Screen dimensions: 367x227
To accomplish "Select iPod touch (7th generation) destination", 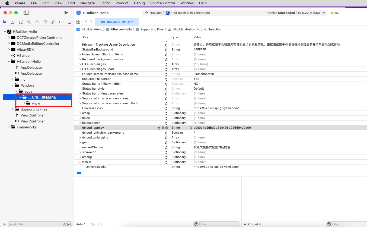I will point(190,13).
